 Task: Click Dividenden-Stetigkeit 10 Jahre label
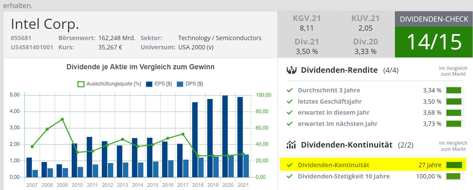pyautogui.click(x=344, y=176)
